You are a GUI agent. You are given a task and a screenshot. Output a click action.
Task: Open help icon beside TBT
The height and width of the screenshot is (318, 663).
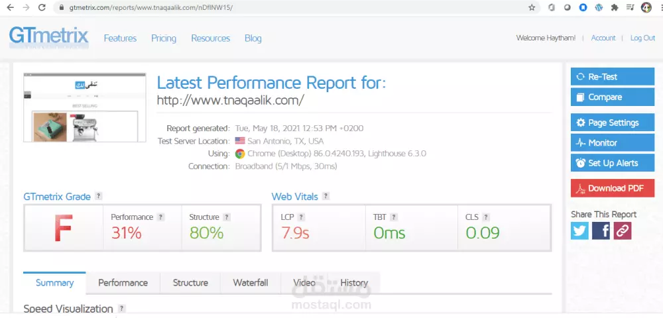394,217
